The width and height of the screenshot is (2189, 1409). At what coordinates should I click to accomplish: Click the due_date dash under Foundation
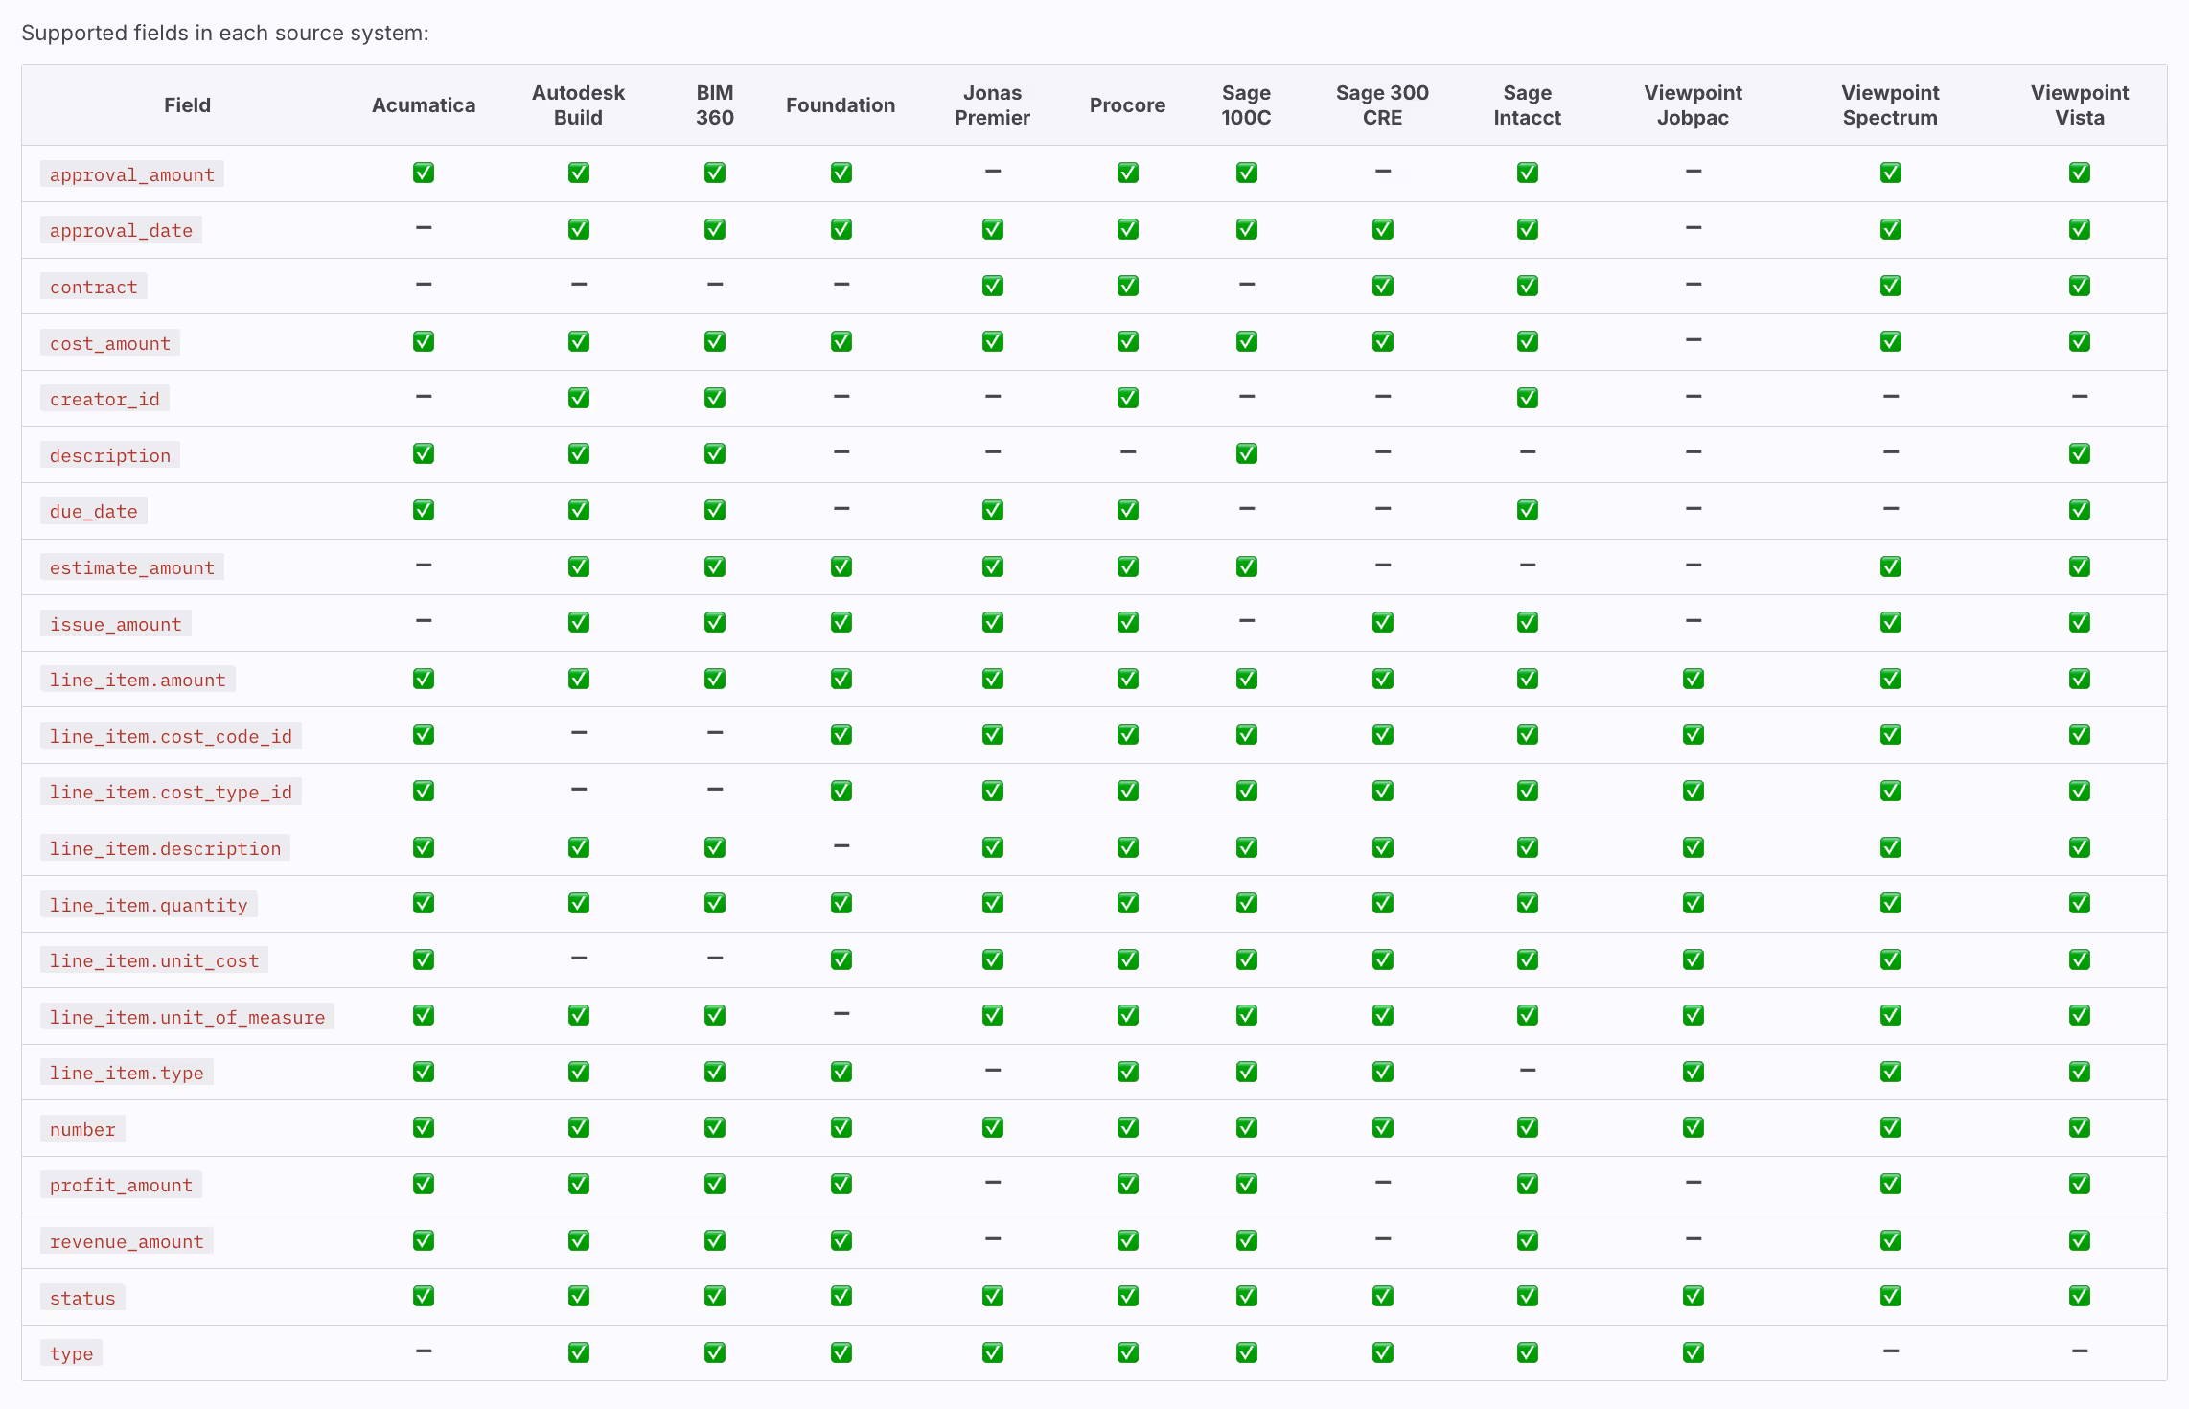pyautogui.click(x=841, y=508)
